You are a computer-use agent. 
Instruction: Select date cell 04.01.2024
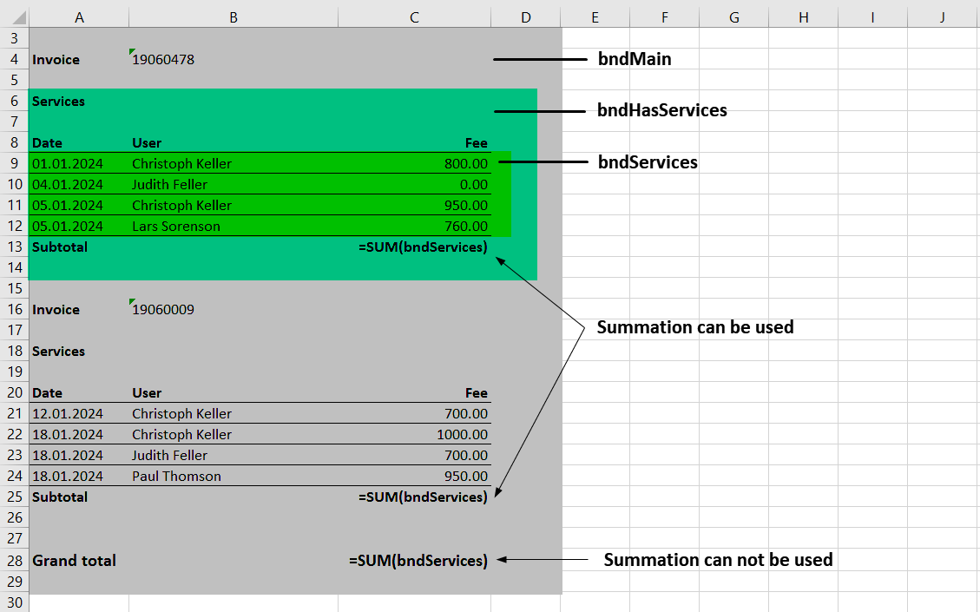(x=68, y=184)
